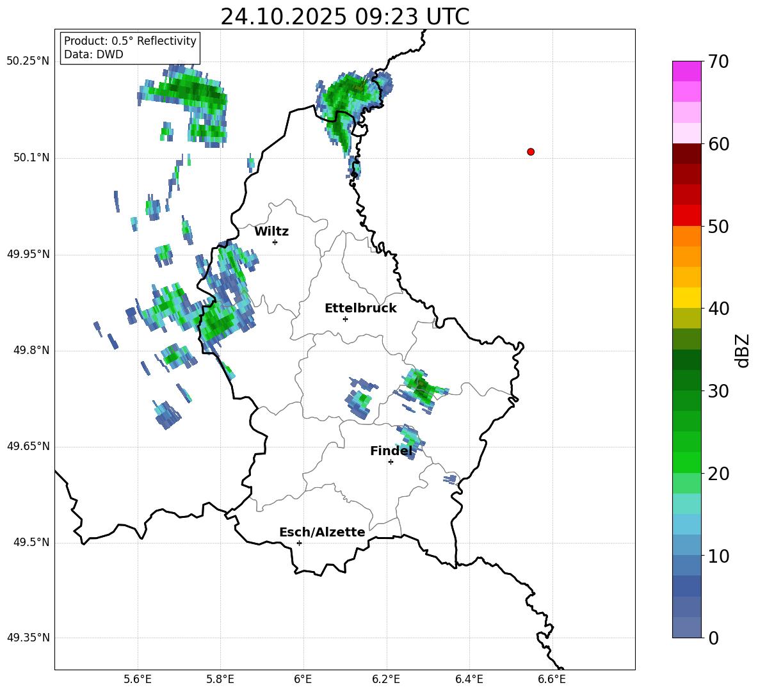The width and height of the screenshot is (758, 692).
Task: Select the Findel city label
Action: pos(391,451)
